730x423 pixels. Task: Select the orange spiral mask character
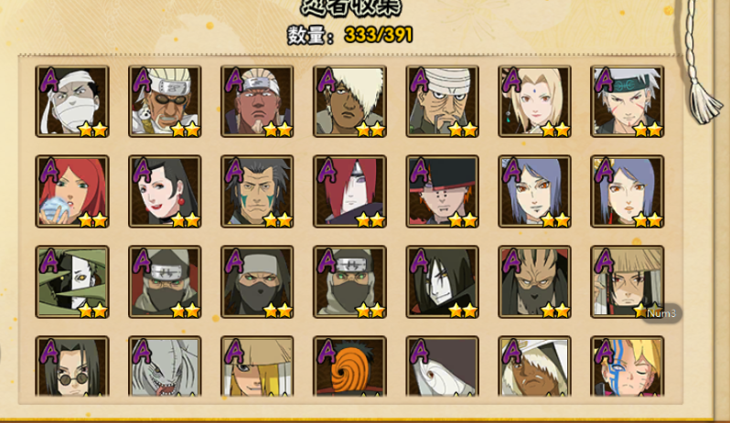[349, 366]
